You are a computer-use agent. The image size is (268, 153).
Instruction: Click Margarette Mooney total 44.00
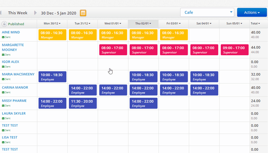256,47
